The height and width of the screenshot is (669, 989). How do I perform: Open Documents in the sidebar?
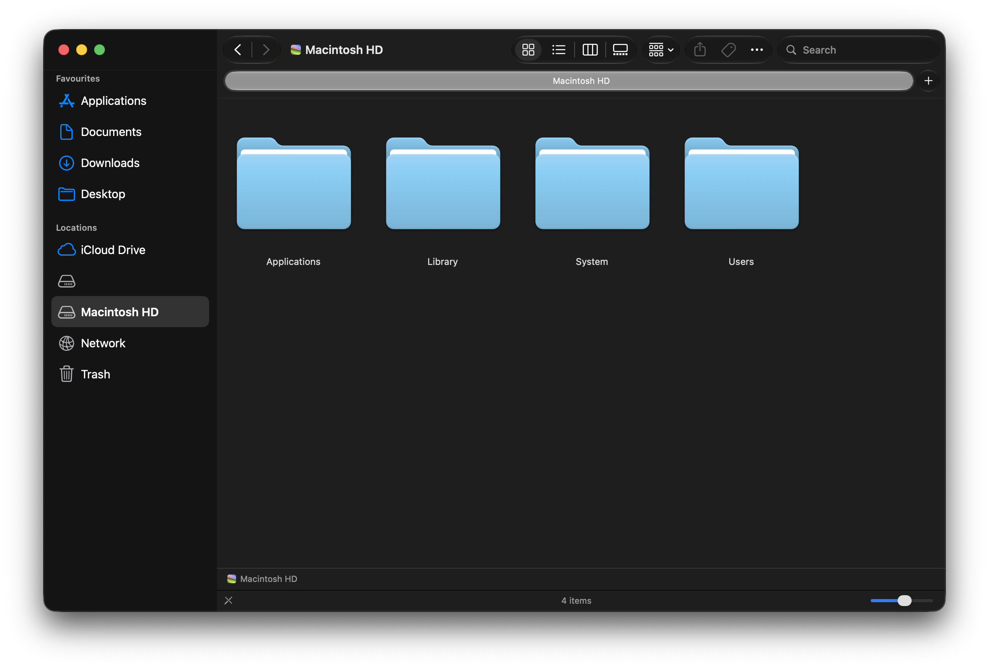click(130, 132)
